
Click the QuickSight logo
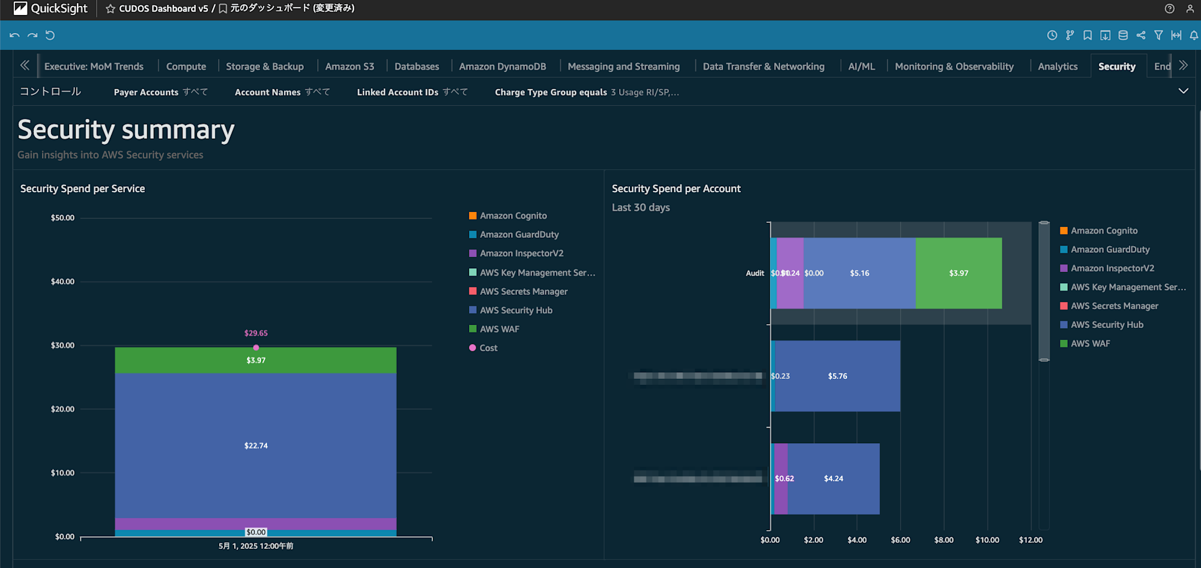click(50, 8)
